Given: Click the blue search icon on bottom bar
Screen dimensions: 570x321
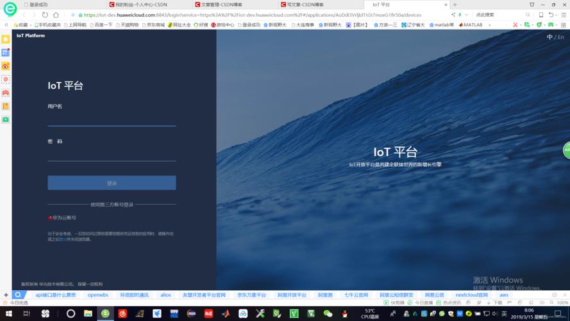Looking at the screenshot, I should point(18,295).
